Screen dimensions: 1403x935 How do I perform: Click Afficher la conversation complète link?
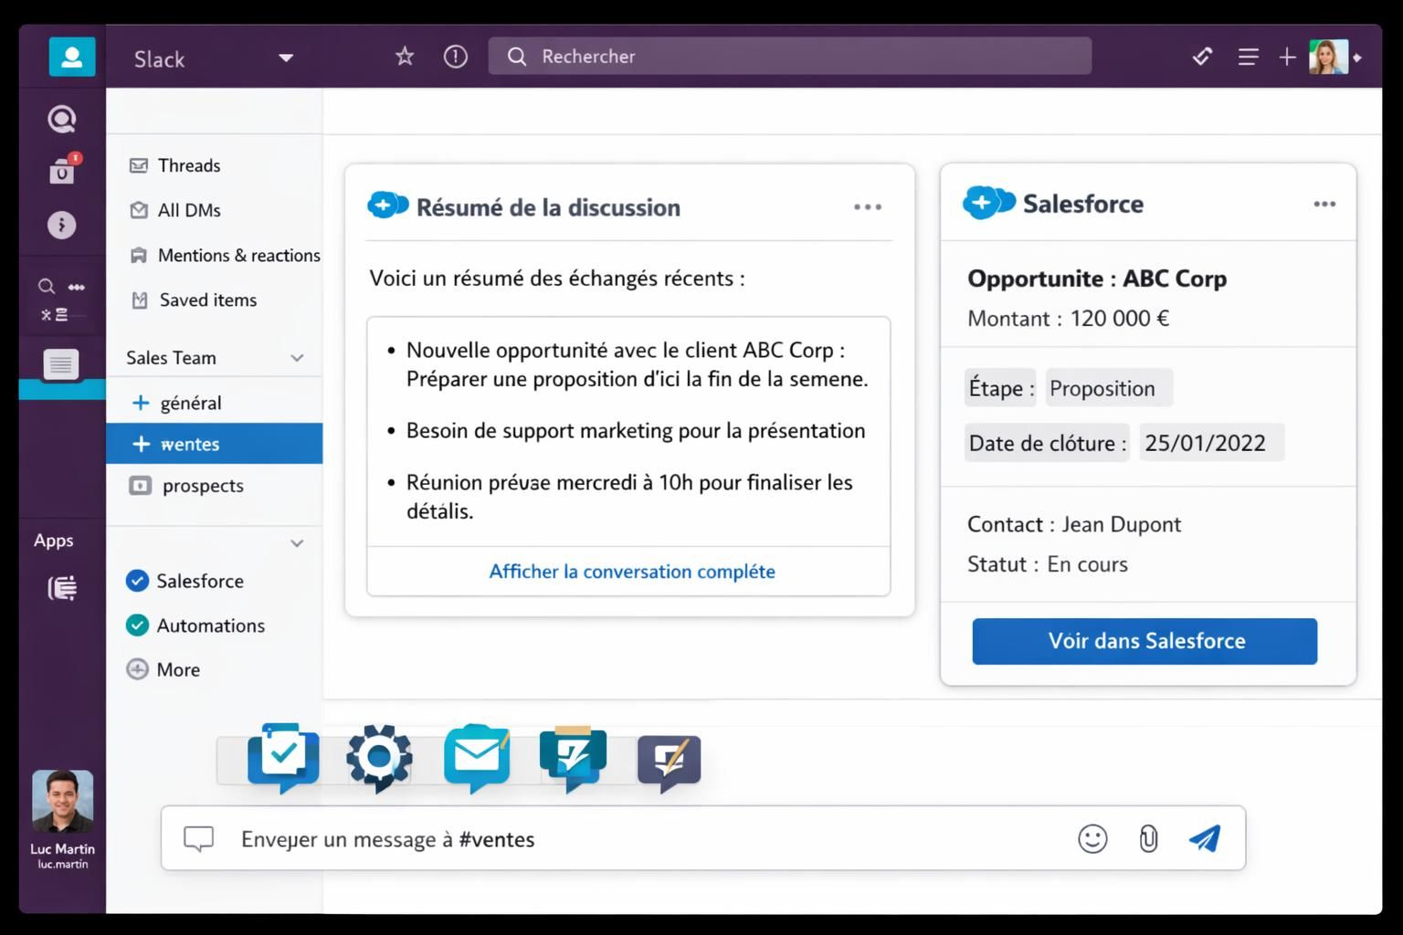pos(632,572)
